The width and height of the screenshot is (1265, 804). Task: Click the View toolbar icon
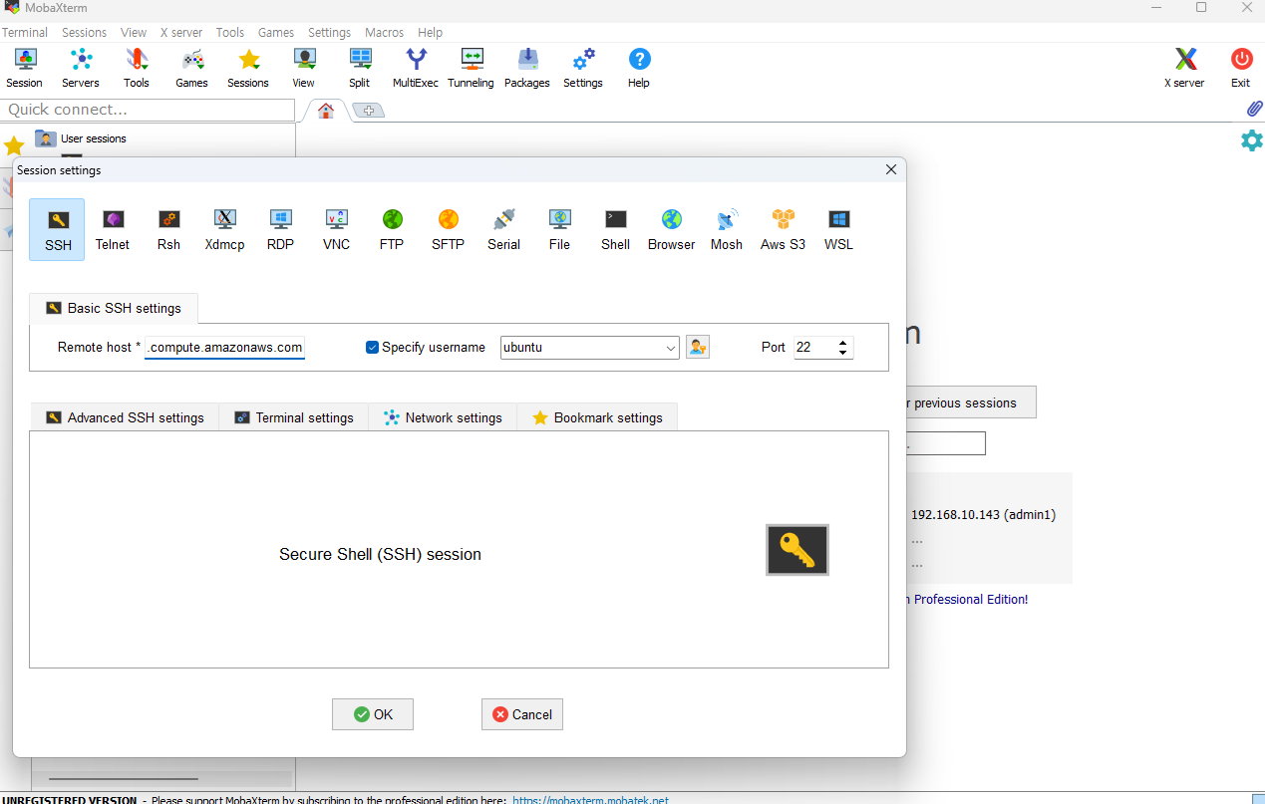tap(304, 68)
